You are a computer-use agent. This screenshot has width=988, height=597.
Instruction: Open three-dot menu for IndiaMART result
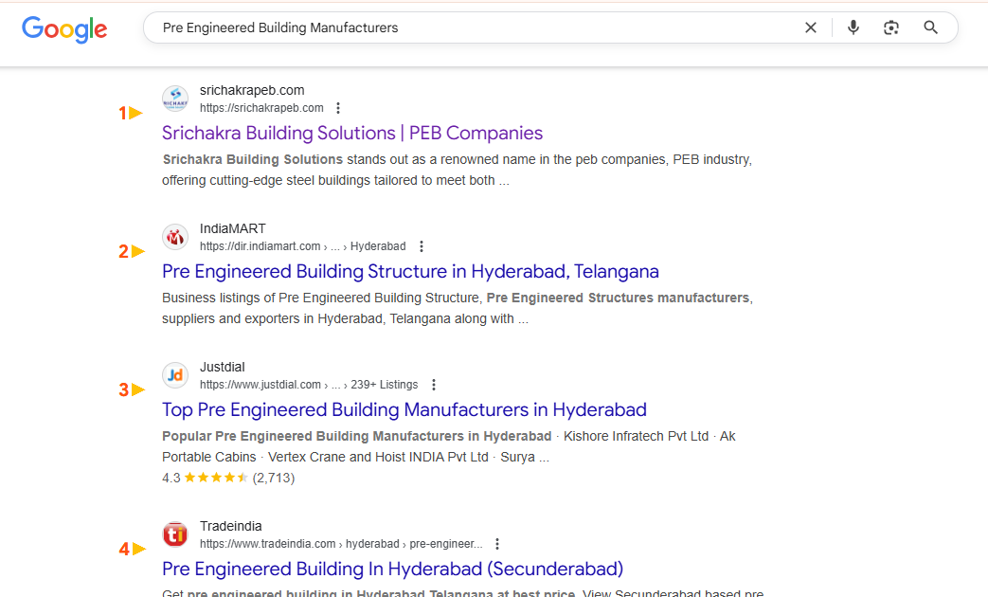pyautogui.click(x=422, y=246)
